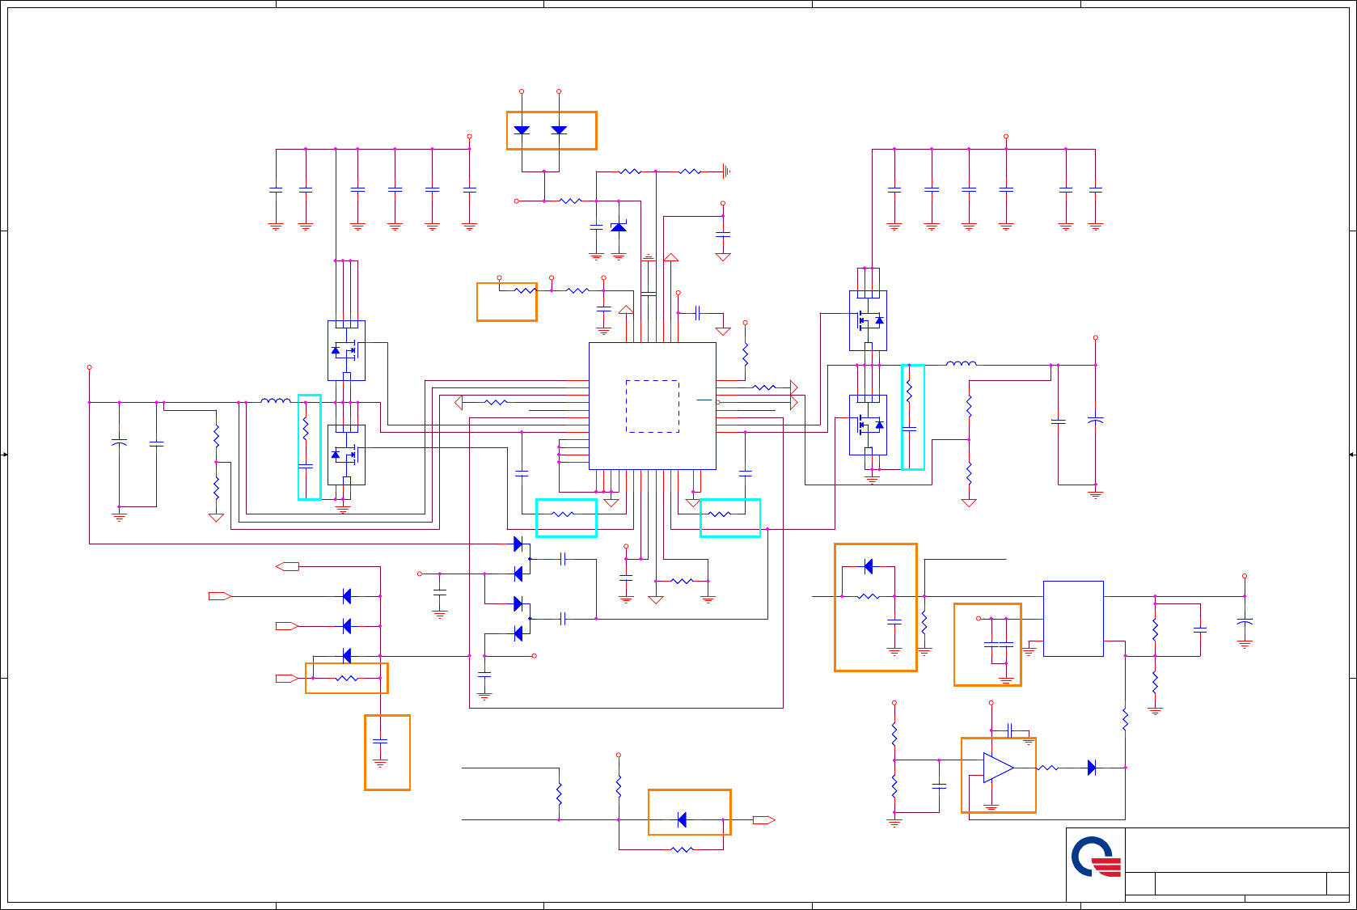Select the lower-right MOSFET symbol
This screenshot has width=1357, height=910.
tap(868, 425)
